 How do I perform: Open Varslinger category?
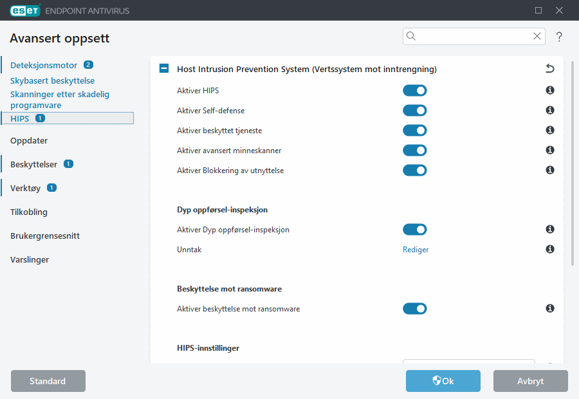(30, 260)
